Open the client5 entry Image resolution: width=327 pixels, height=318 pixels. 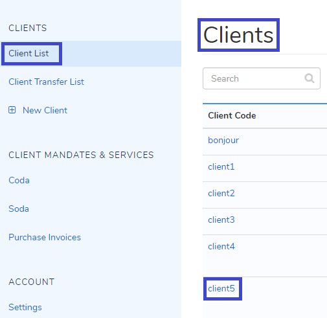pyautogui.click(x=221, y=289)
